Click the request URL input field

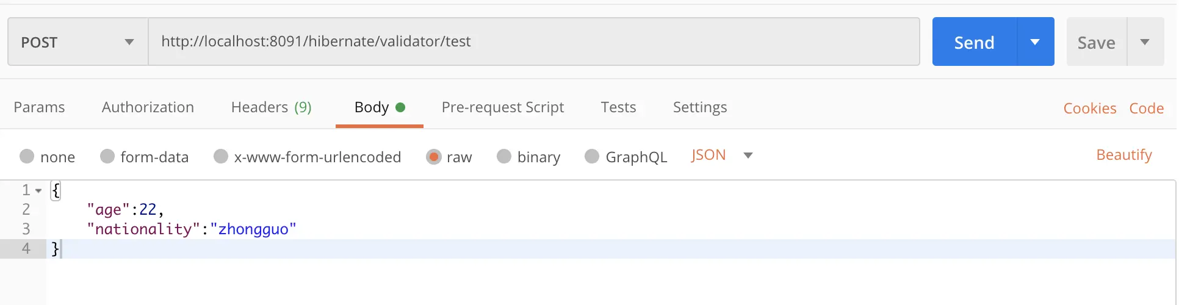533,41
